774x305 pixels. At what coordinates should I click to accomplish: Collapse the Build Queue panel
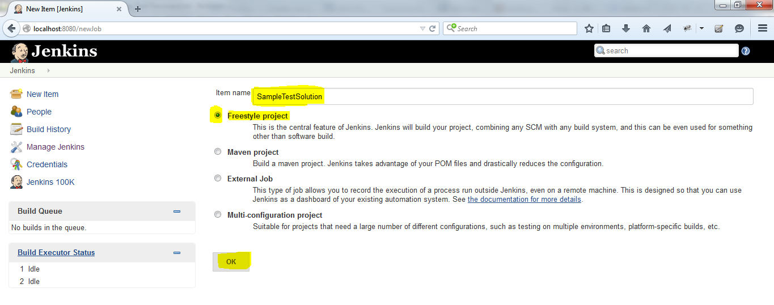pyautogui.click(x=177, y=211)
